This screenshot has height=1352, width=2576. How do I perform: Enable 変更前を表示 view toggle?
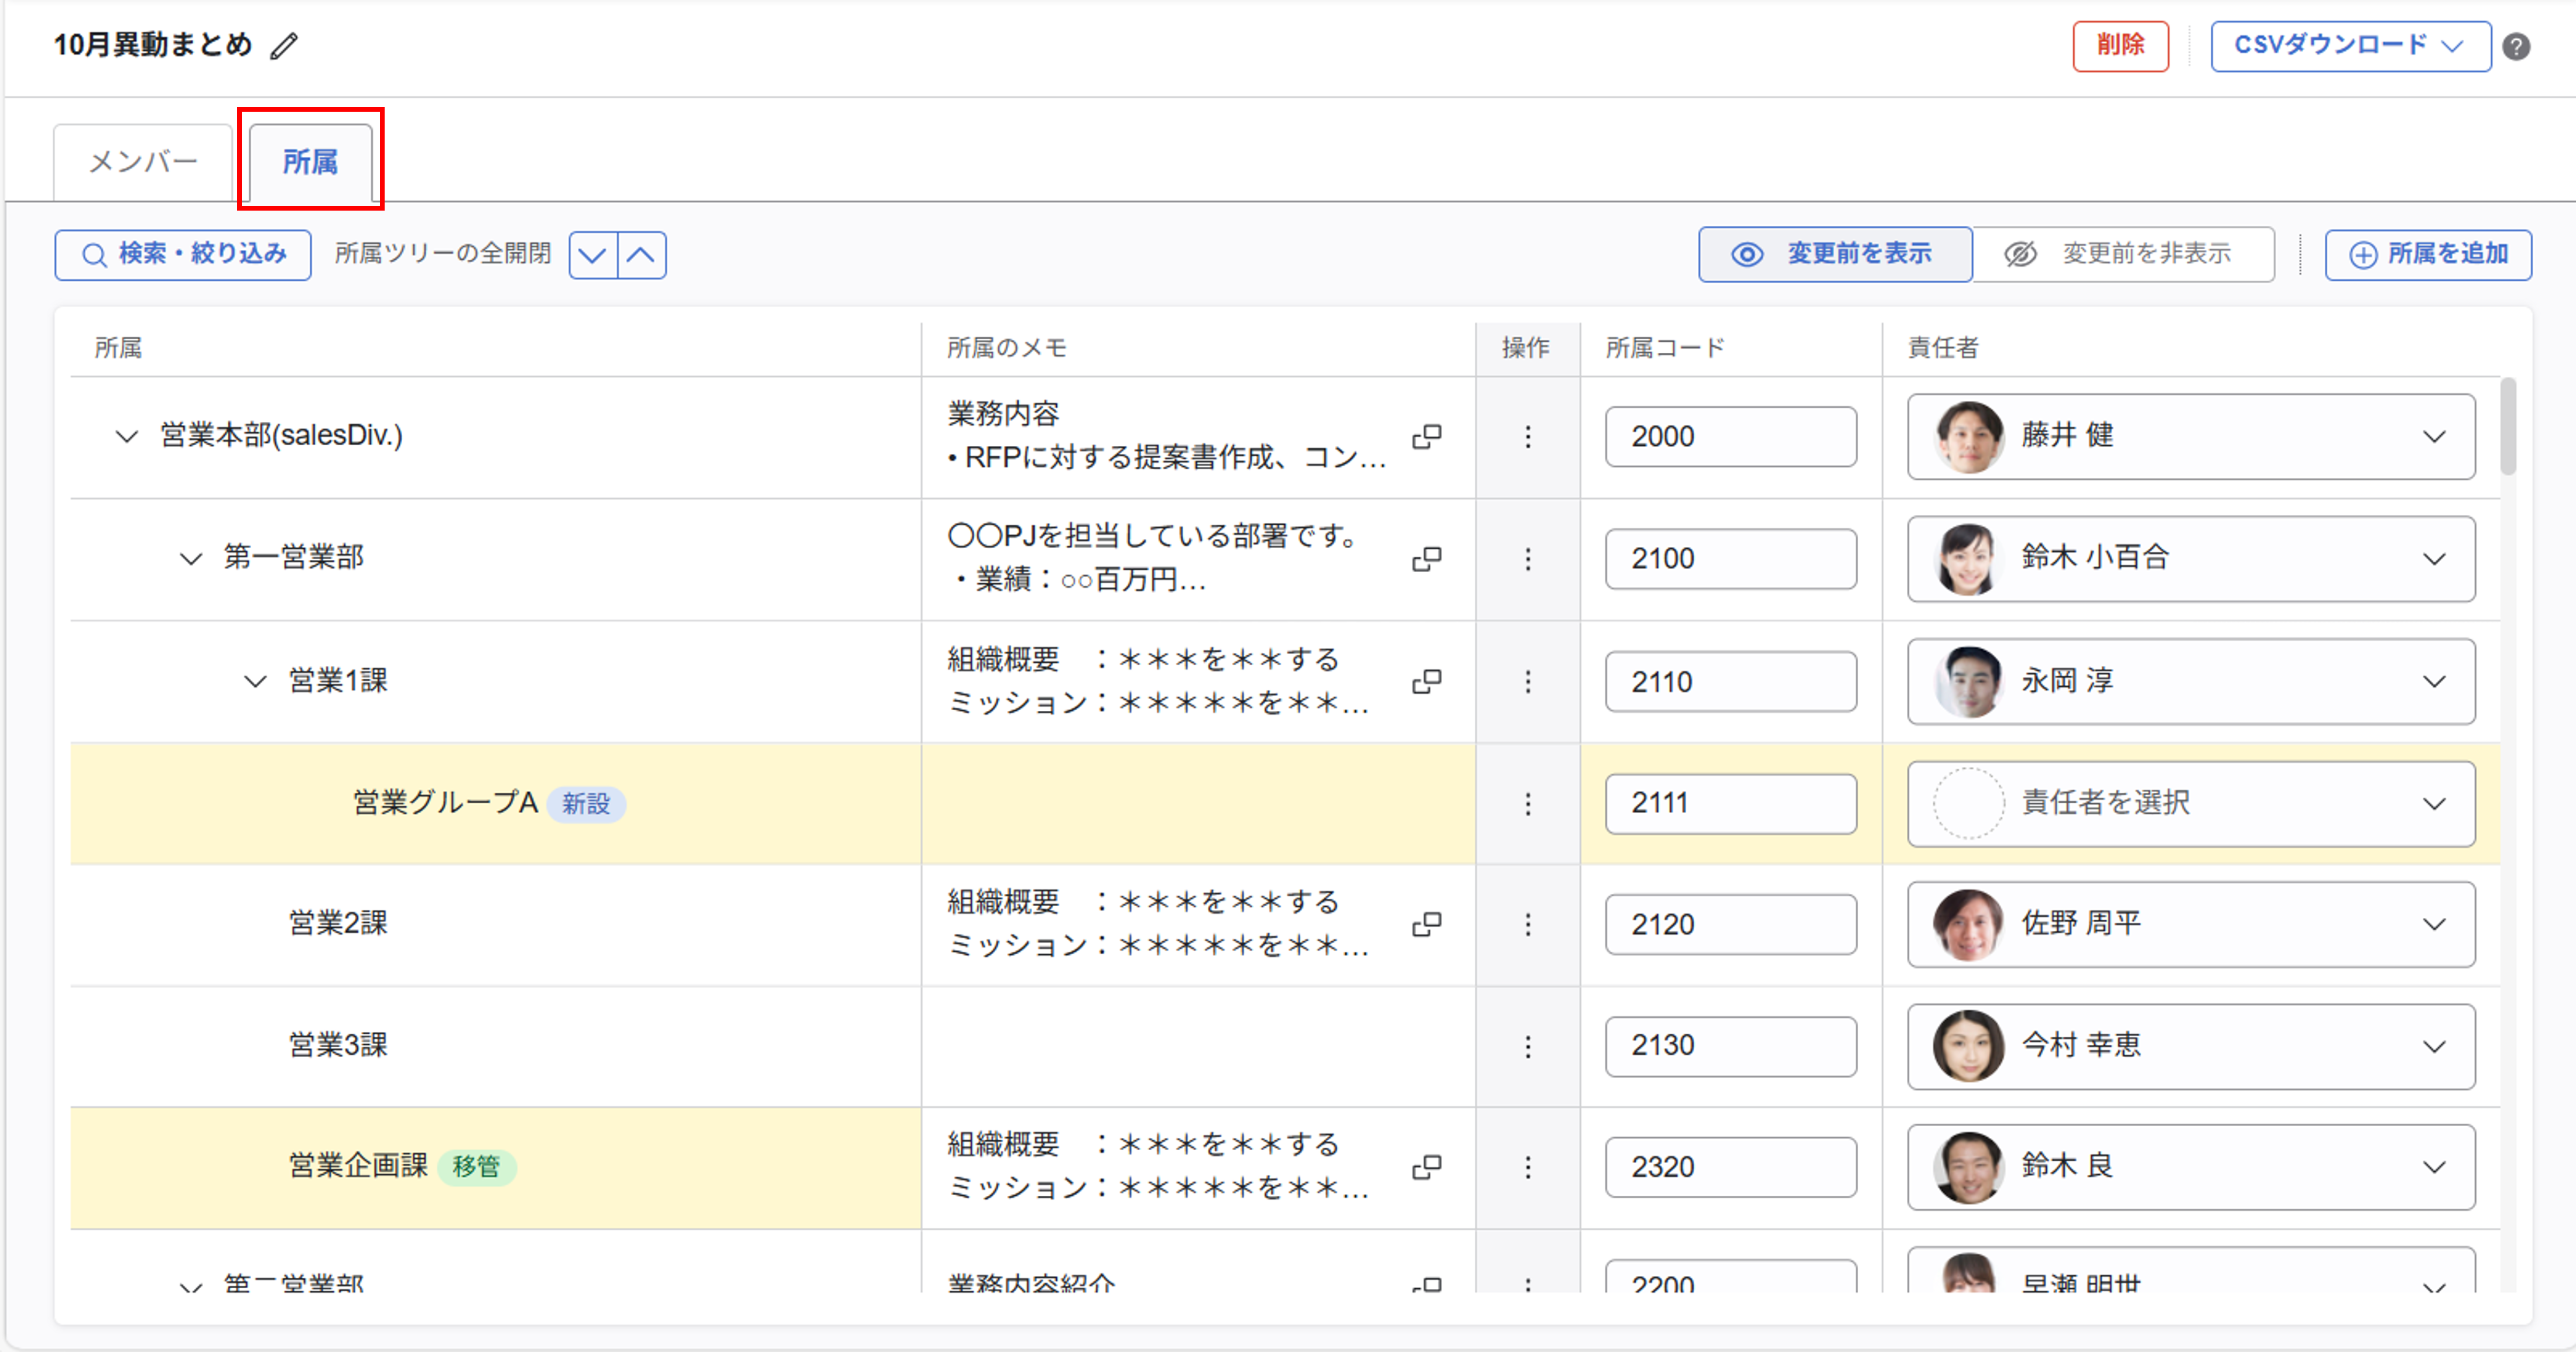(x=1835, y=255)
